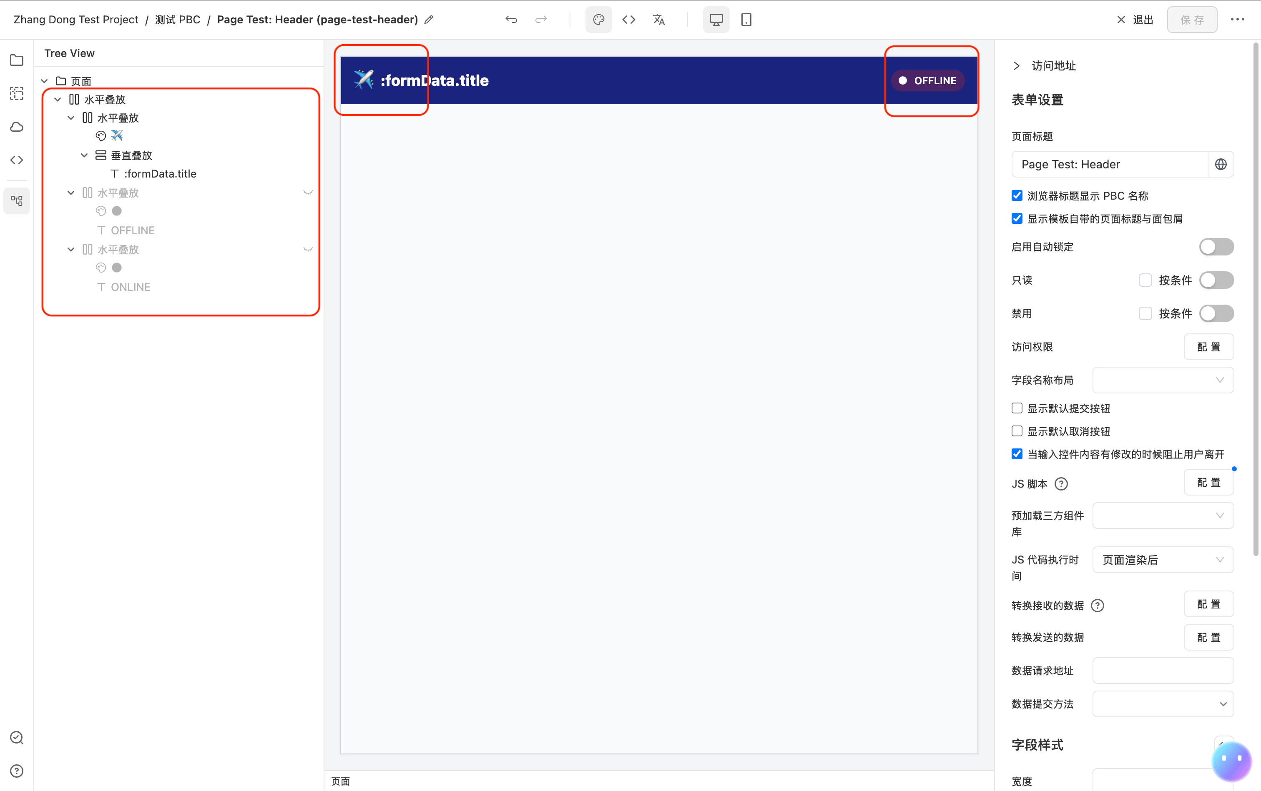Open the 预加载三方组件库 dropdown

pyautogui.click(x=1163, y=516)
